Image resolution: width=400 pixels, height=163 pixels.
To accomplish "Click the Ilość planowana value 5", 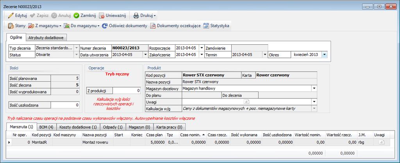I will 65,79.
